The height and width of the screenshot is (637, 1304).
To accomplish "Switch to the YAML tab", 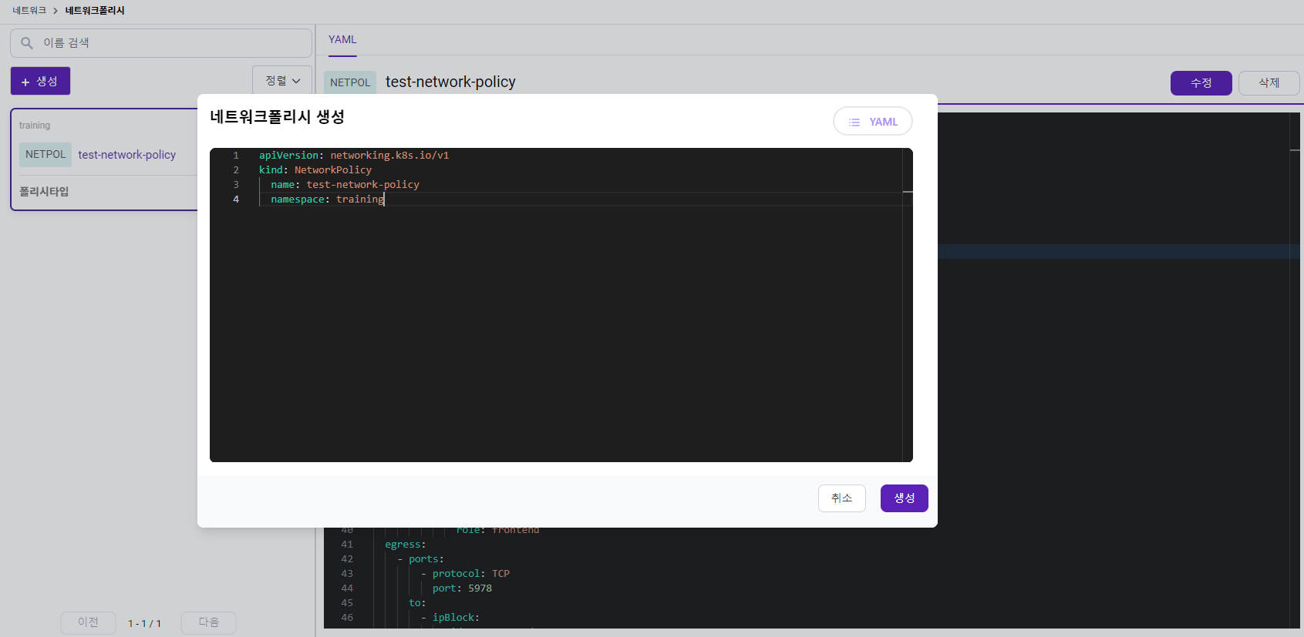I will [x=342, y=40].
